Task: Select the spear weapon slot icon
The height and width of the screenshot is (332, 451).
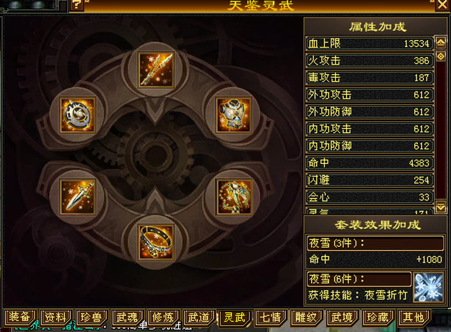Action: tap(156, 70)
